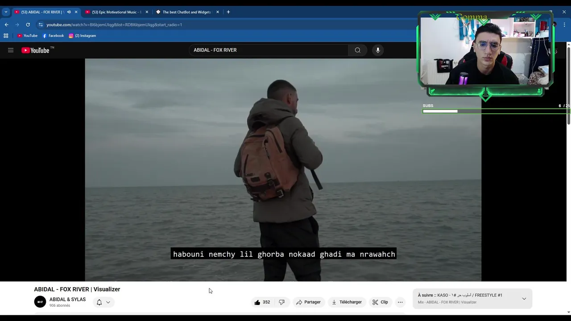
Task: Click the browser address bar URL
Action: point(114,25)
